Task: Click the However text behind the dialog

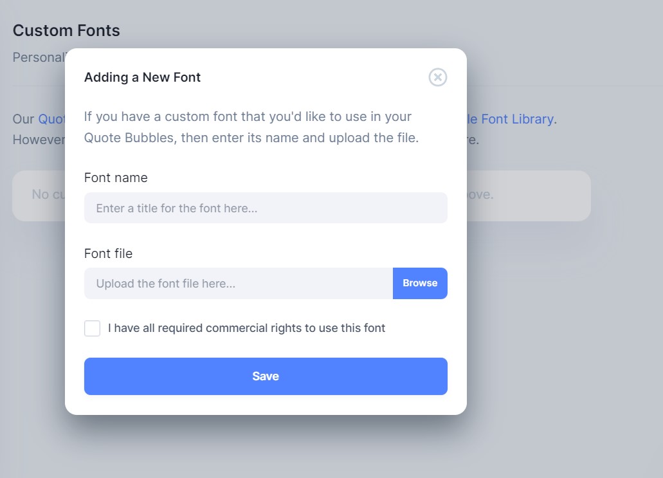Action: 39,140
